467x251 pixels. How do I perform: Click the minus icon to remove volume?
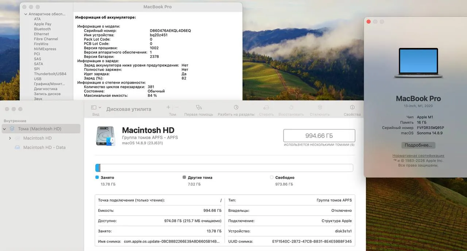[x=177, y=107]
